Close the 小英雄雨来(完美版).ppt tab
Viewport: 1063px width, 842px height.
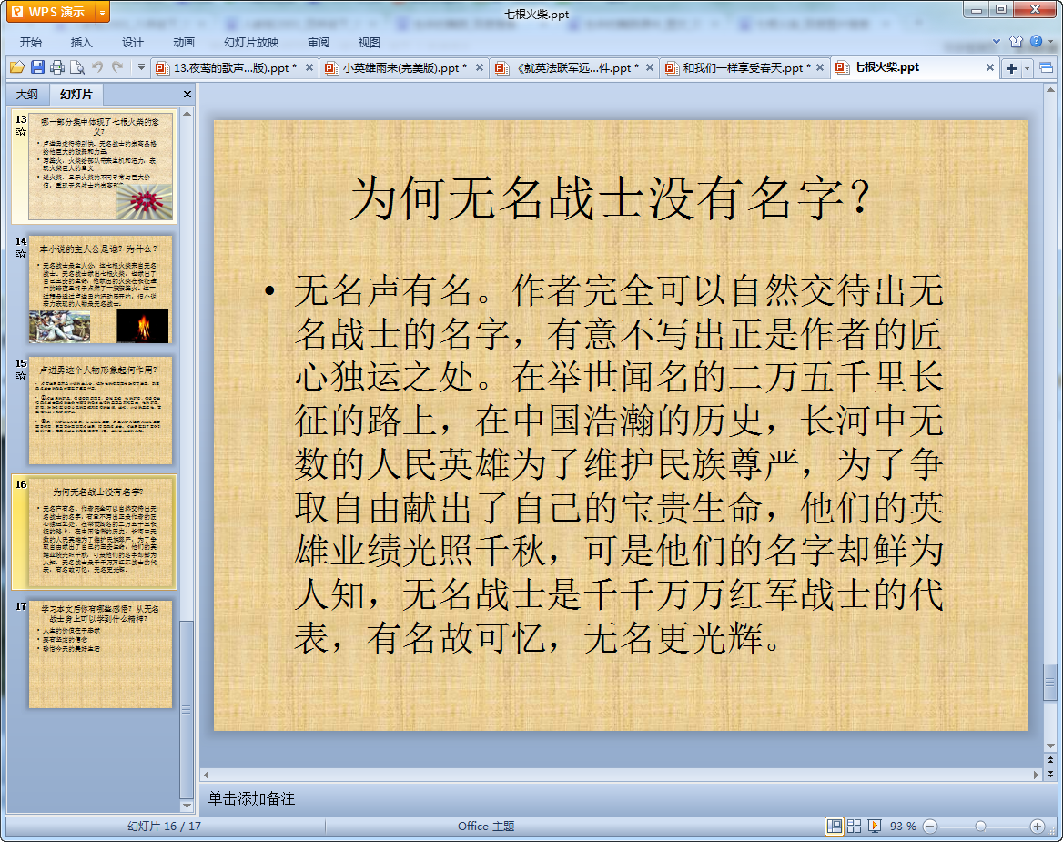480,67
